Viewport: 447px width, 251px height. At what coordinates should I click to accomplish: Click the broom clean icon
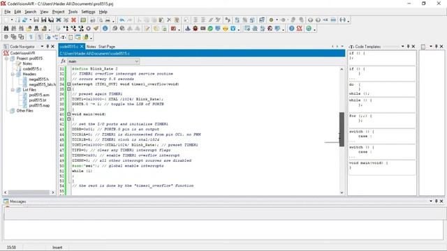96,29
